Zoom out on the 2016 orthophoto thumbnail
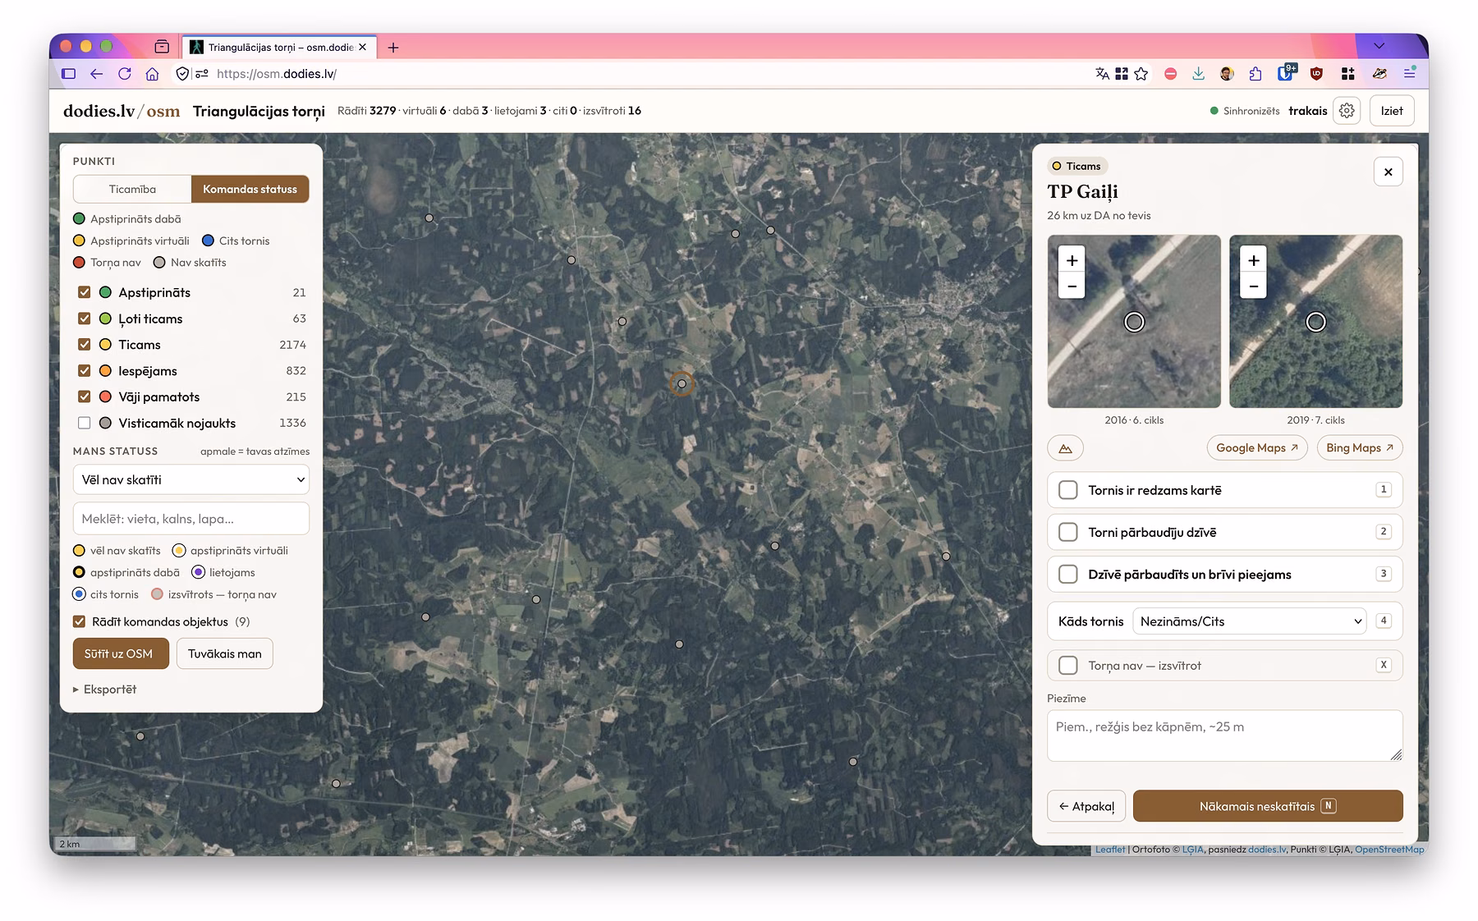 (1072, 286)
